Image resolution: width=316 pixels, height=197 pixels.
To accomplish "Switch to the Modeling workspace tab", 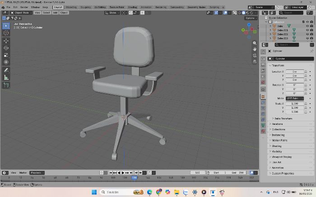I will (x=71, y=7).
